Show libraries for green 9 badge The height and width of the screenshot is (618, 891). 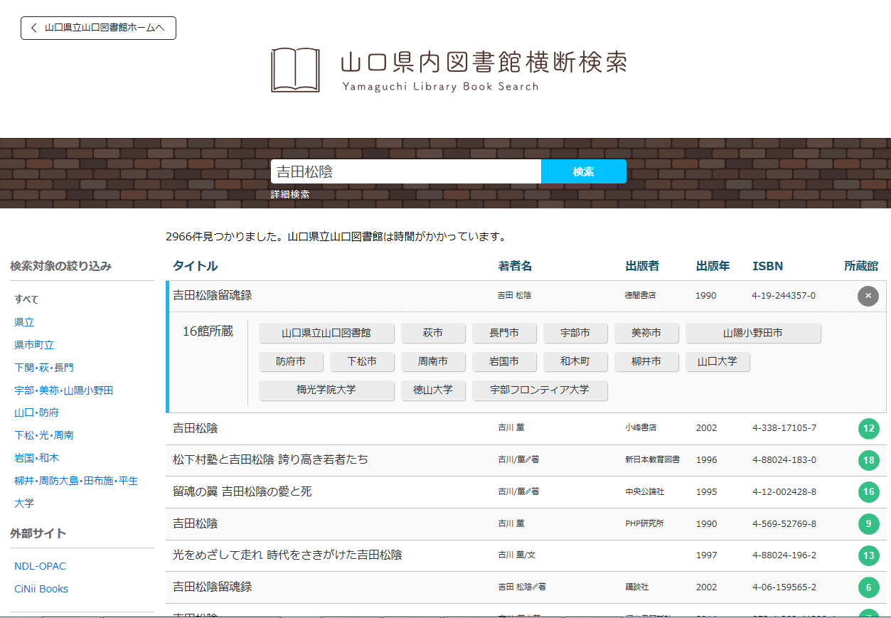868,524
